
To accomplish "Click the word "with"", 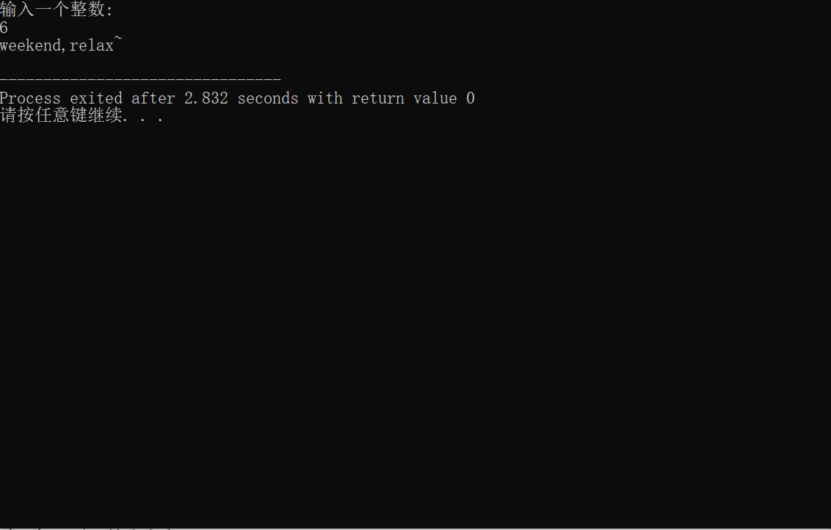I will pos(325,98).
